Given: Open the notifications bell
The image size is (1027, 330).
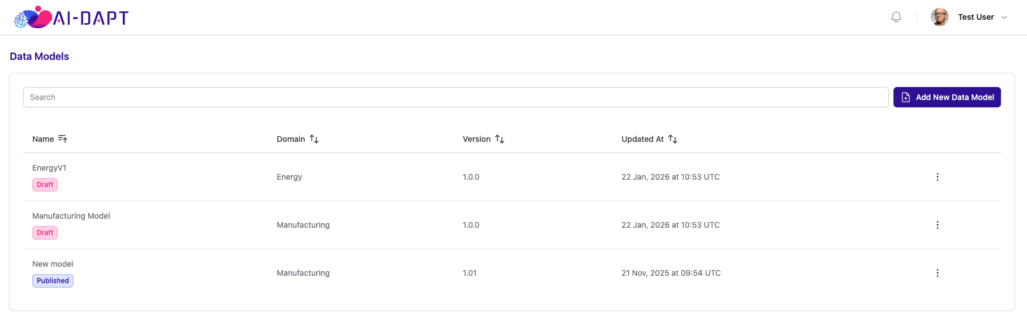Looking at the screenshot, I should click(896, 17).
